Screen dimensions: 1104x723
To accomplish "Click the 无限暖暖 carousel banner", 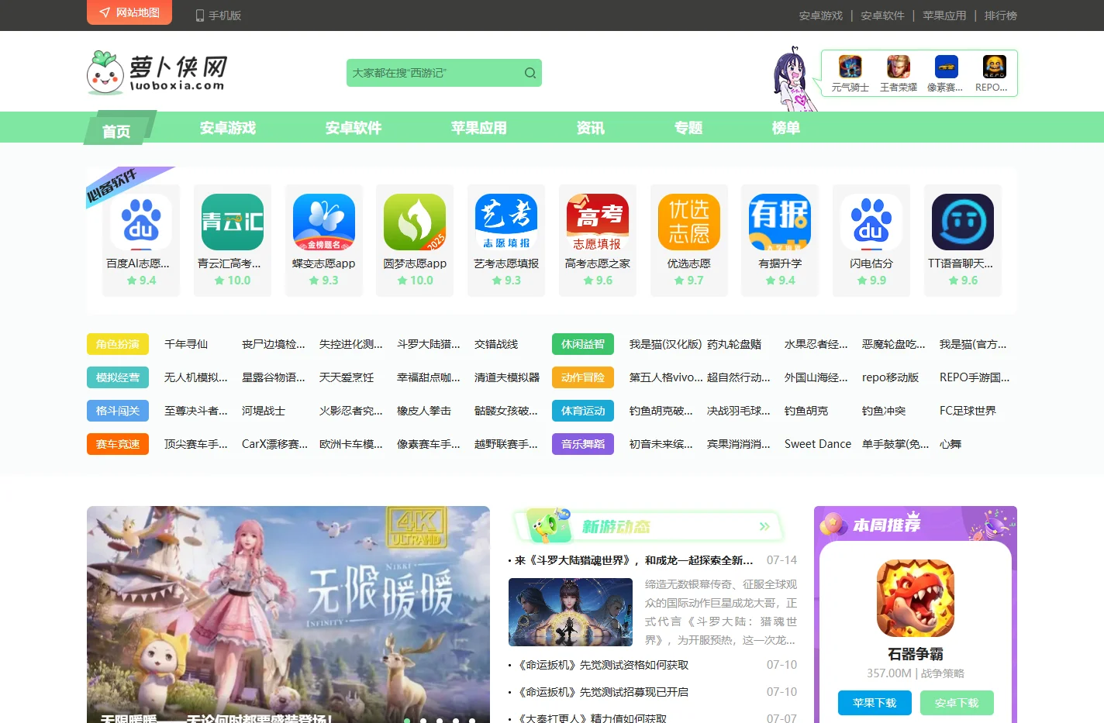I will 288,615.
